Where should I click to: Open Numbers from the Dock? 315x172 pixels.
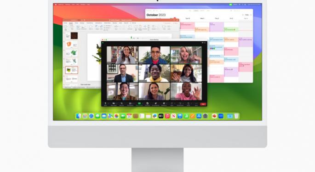point(186,116)
